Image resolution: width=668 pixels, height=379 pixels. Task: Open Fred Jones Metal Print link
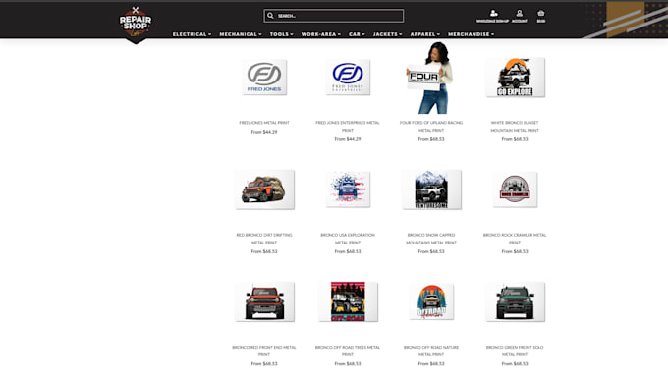click(264, 123)
